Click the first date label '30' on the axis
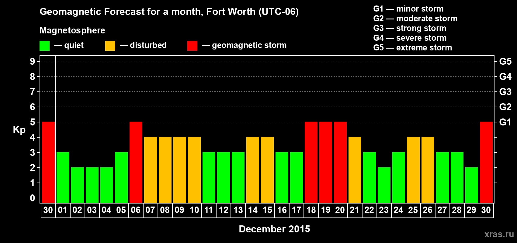Viewport: 517px width, 243px height. tap(48, 210)
